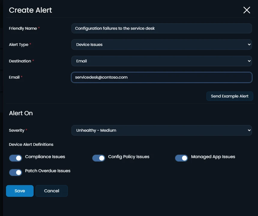Image resolution: width=258 pixels, height=216 pixels.
Task: Click the Compliance Issues label text
Action: point(45,157)
